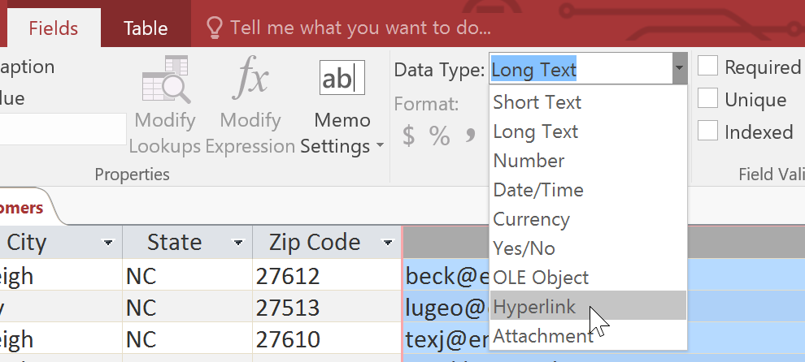The width and height of the screenshot is (805, 362).
Task: Switch to the Fields ribbon tab
Action: tap(53, 28)
